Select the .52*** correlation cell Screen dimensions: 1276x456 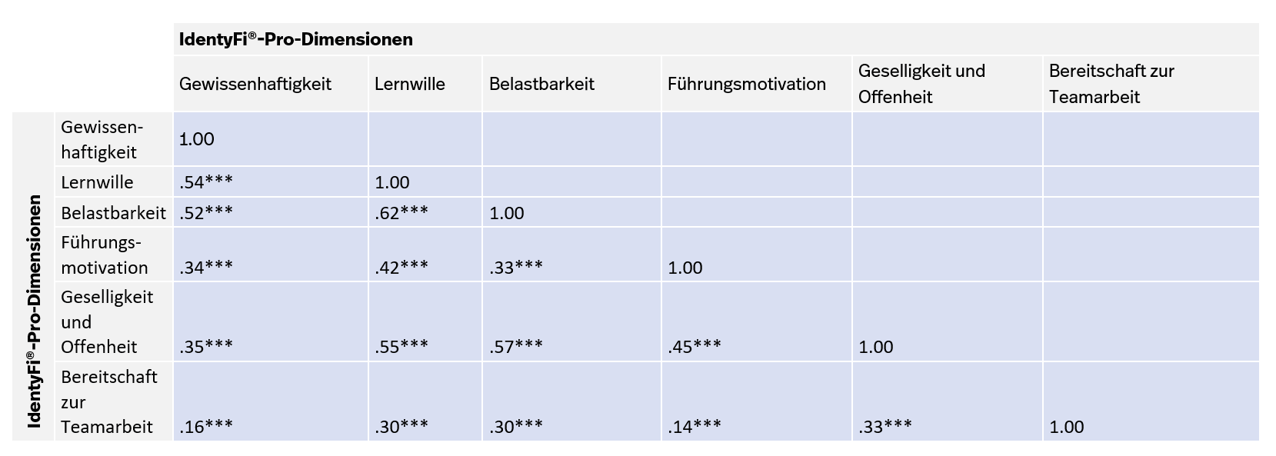(x=205, y=213)
